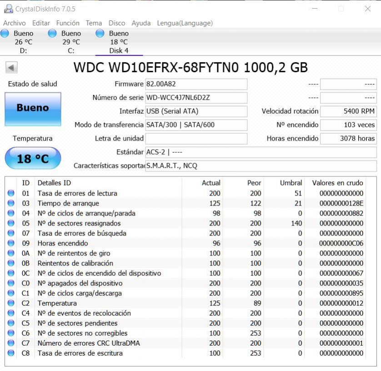Click the power-on count field 103 veces
The width and height of the screenshot is (381, 371).
(348, 125)
